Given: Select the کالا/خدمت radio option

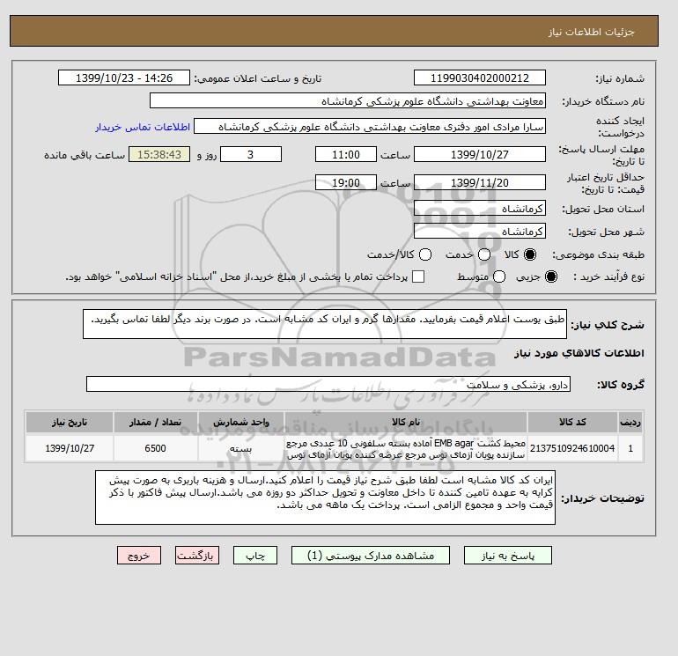Looking at the screenshot, I should pyautogui.click(x=425, y=254).
